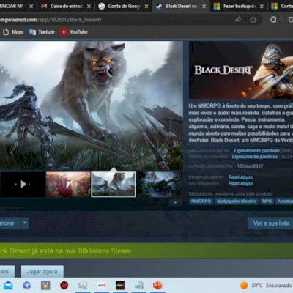This screenshot has width=293, height=293.
Task: Open the red circular app taskbar icon
Action: (64, 285)
